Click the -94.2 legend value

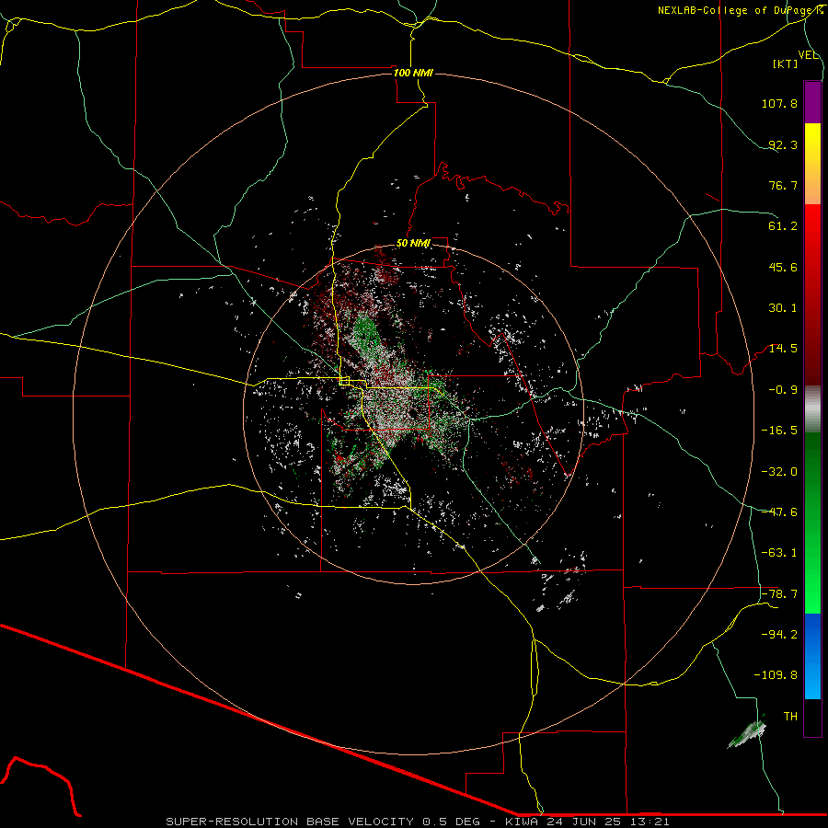[x=779, y=634]
